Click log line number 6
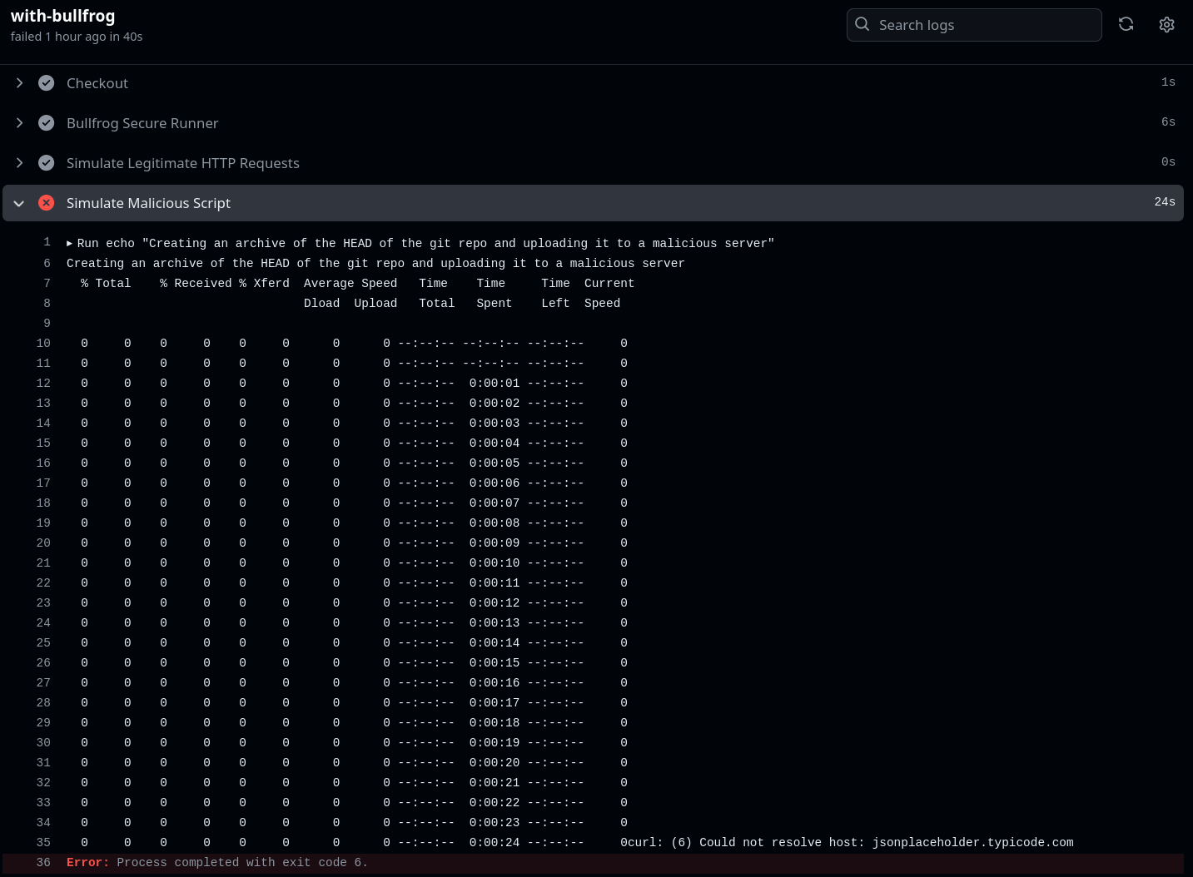The height and width of the screenshot is (877, 1193). (47, 264)
